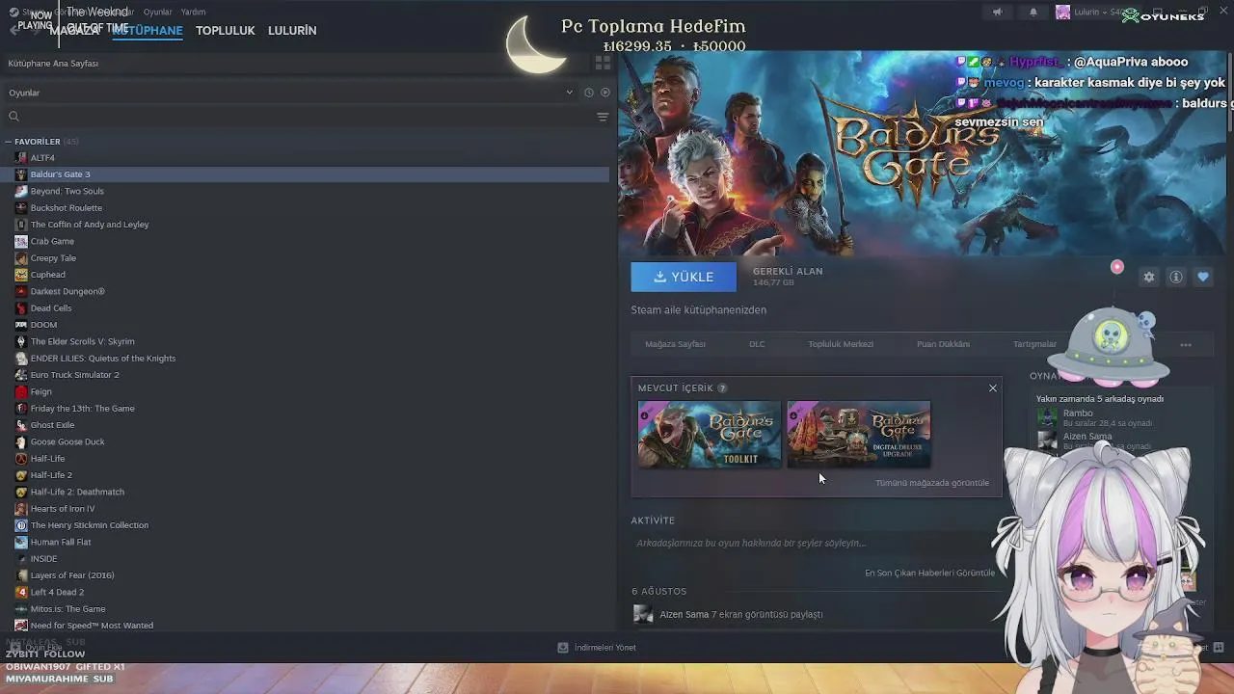Open Mağaza Sayfası link
The width and height of the screenshot is (1234, 694).
click(x=675, y=344)
